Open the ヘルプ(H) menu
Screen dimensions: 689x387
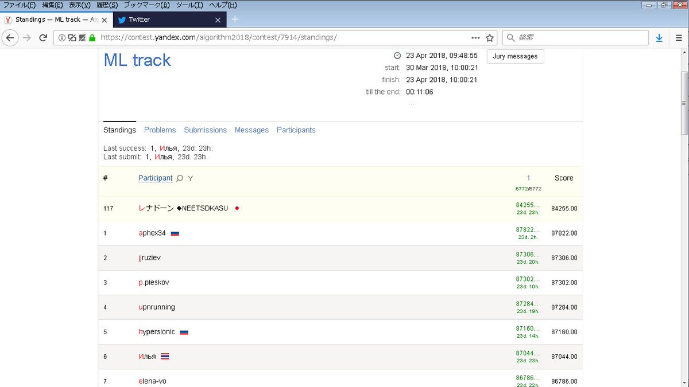point(222,5)
